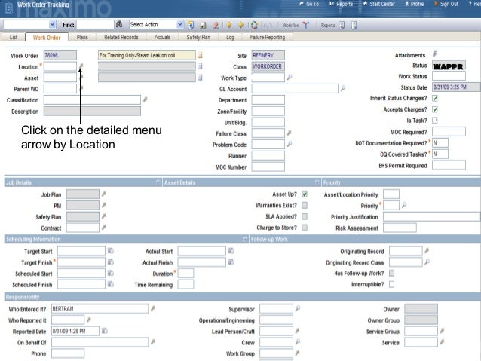Click the lookup icon next to Supervisor
This screenshot has height=361, width=481.
pos(297,308)
